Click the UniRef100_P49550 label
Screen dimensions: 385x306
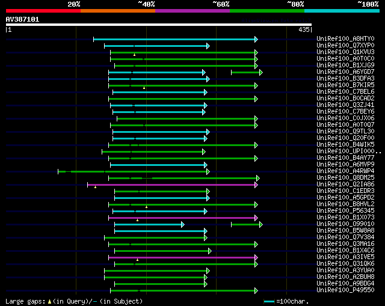click(x=345, y=290)
